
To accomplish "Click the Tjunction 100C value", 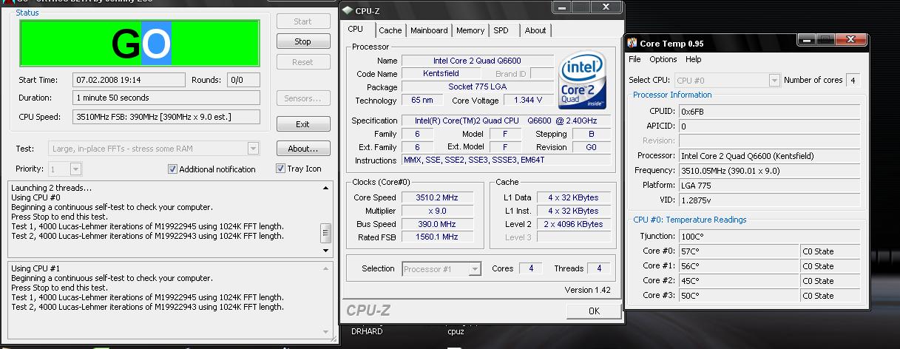I will tap(770, 236).
